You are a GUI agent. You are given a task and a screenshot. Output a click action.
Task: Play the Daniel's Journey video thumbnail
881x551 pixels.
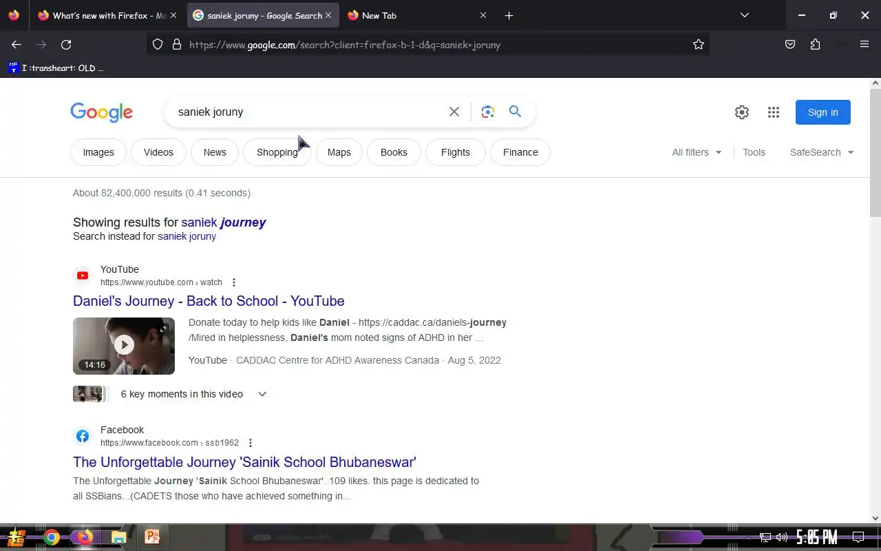[x=124, y=346]
